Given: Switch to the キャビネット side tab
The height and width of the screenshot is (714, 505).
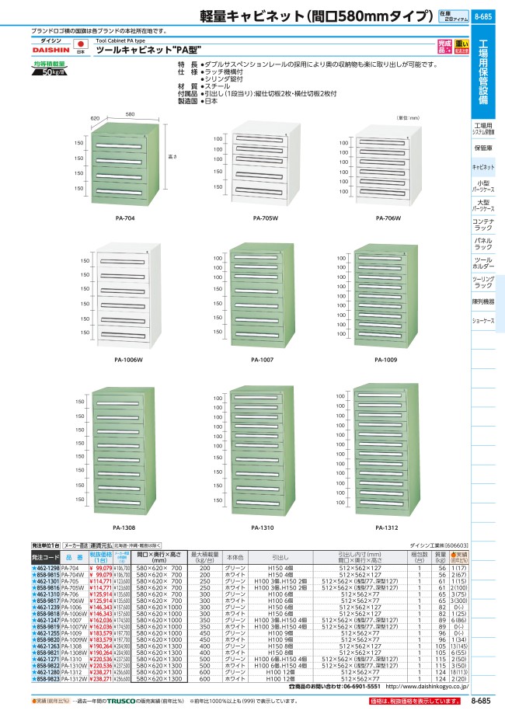Looking at the screenshot, I should click(x=482, y=167).
